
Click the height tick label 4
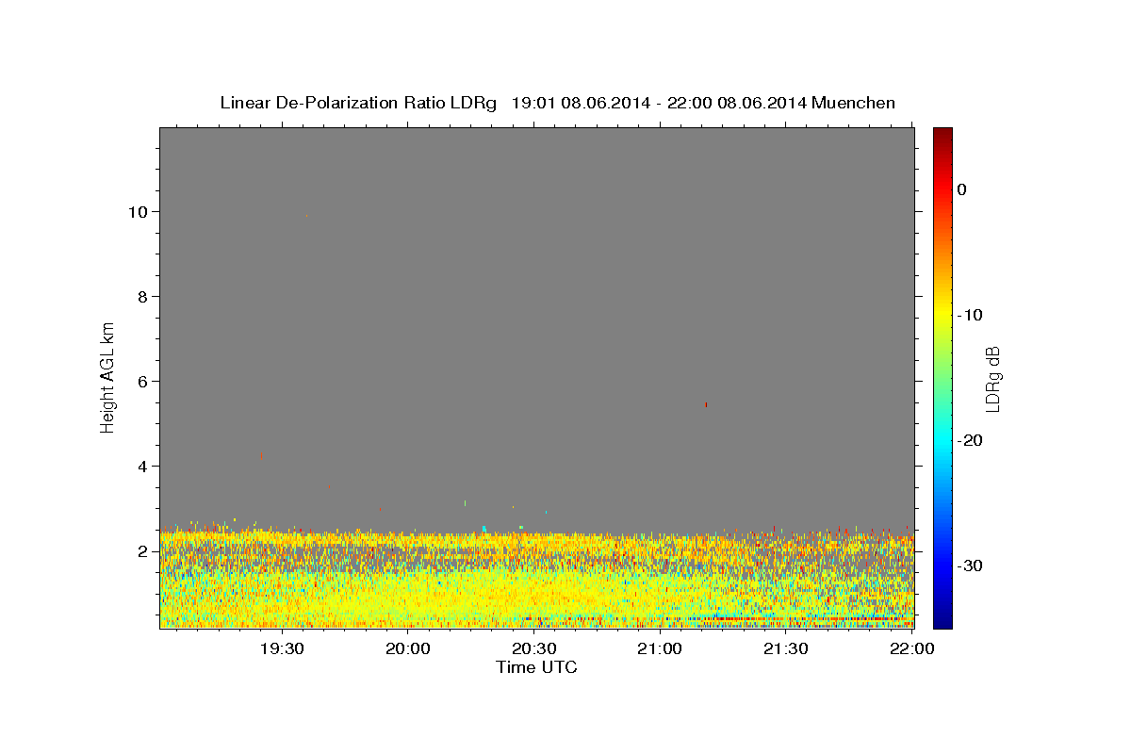point(144,466)
